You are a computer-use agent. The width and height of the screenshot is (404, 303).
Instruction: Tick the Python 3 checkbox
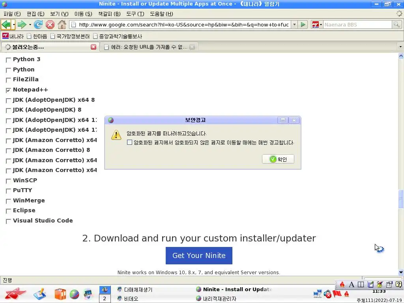8,60
